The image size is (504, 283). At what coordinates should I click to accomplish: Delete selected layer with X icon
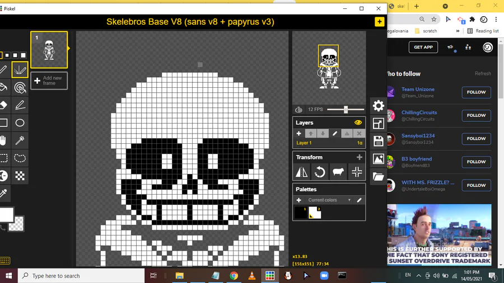click(x=359, y=134)
